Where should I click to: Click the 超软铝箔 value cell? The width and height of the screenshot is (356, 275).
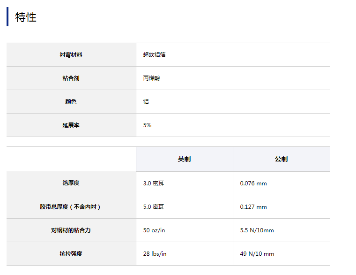point(154,55)
